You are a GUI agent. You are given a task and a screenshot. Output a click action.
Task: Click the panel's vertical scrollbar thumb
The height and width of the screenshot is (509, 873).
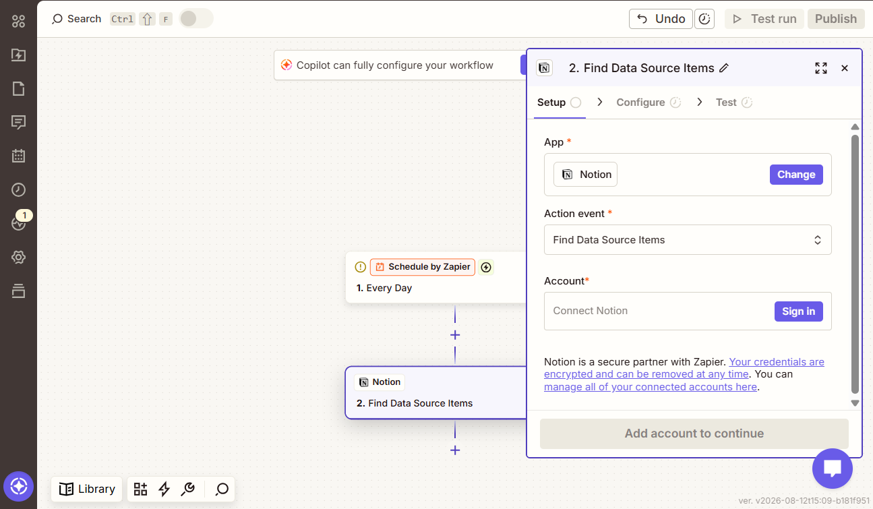click(x=855, y=264)
